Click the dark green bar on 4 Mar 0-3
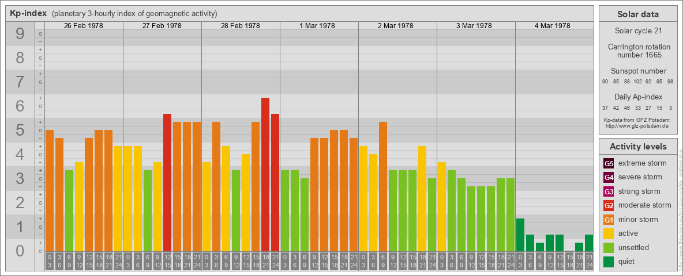Viewport: 683px width, 276px height. pyautogui.click(x=520, y=235)
